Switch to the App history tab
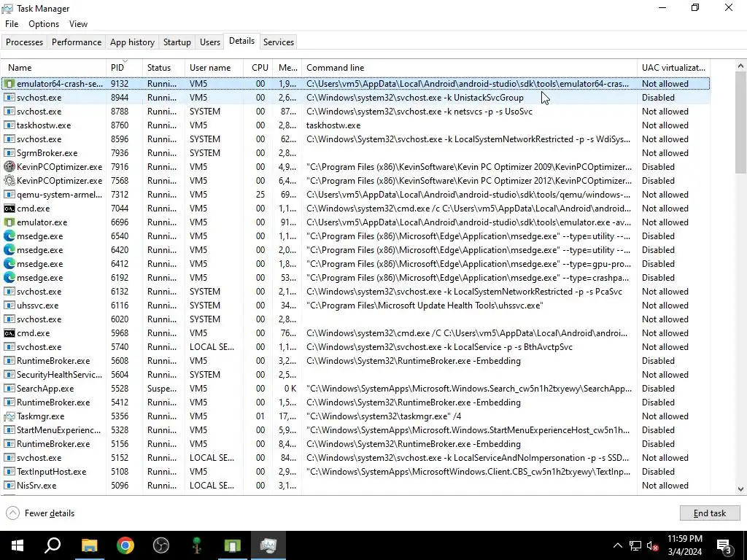Screen dimensions: 747x560 tap(133, 42)
